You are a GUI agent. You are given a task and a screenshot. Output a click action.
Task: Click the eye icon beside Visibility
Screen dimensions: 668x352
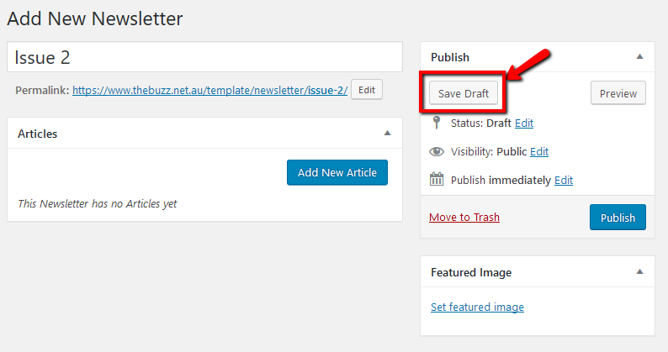(x=437, y=152)
